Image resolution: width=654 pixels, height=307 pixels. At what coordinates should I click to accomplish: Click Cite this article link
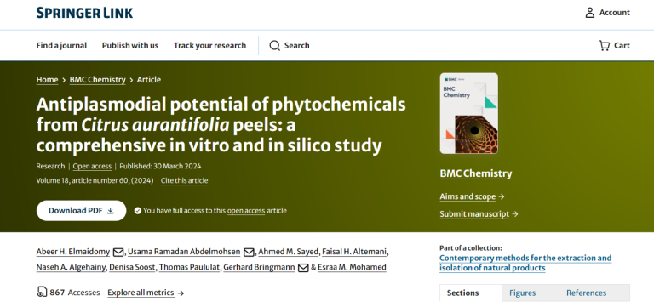[x=184, y=180]
